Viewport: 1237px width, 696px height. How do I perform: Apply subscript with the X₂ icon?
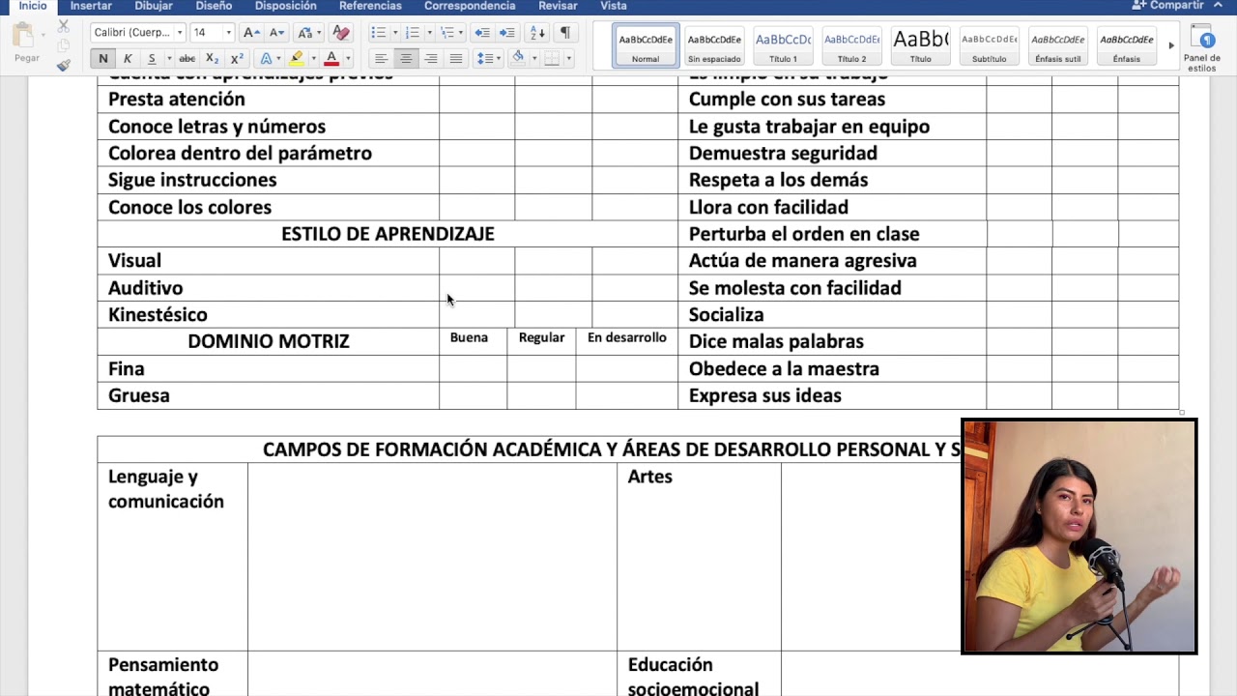(x=212, y=58)
